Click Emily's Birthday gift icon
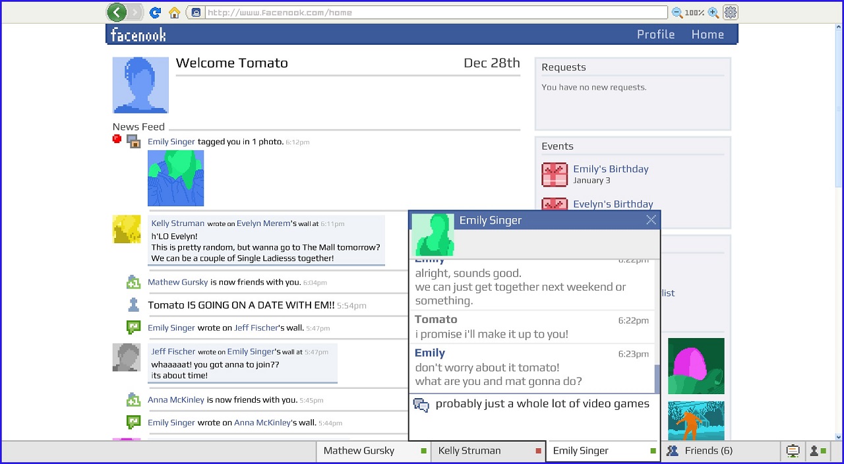This screenshot has height=464, width=844. pos(555,175)
